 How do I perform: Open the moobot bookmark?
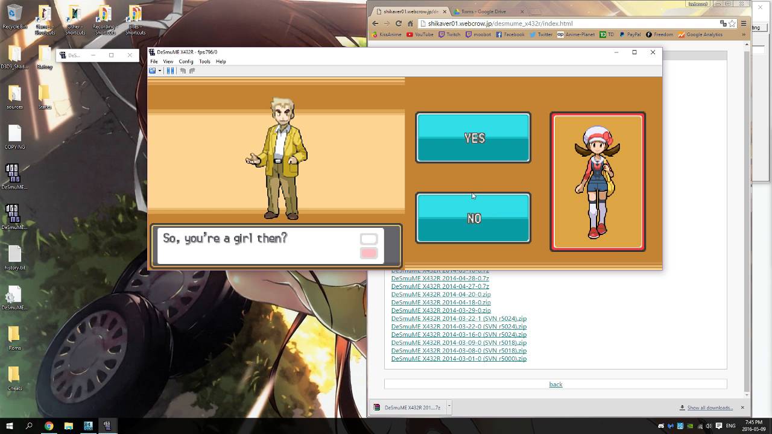(x=478, y=34)
